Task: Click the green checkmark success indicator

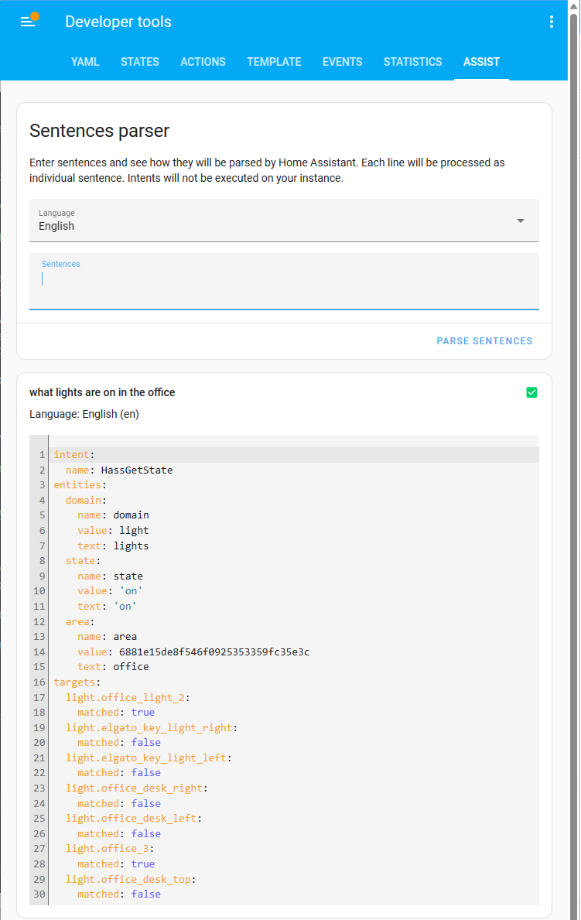Action: 531,392
